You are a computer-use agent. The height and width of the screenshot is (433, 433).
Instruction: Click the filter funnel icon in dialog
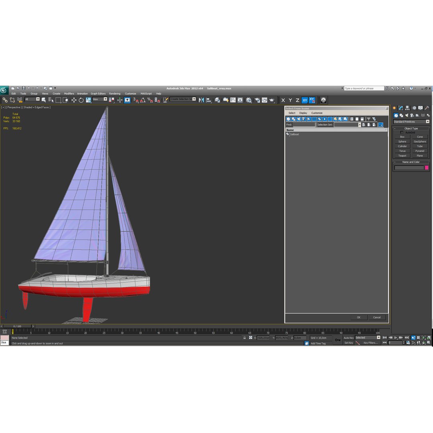tap(369, 119)
